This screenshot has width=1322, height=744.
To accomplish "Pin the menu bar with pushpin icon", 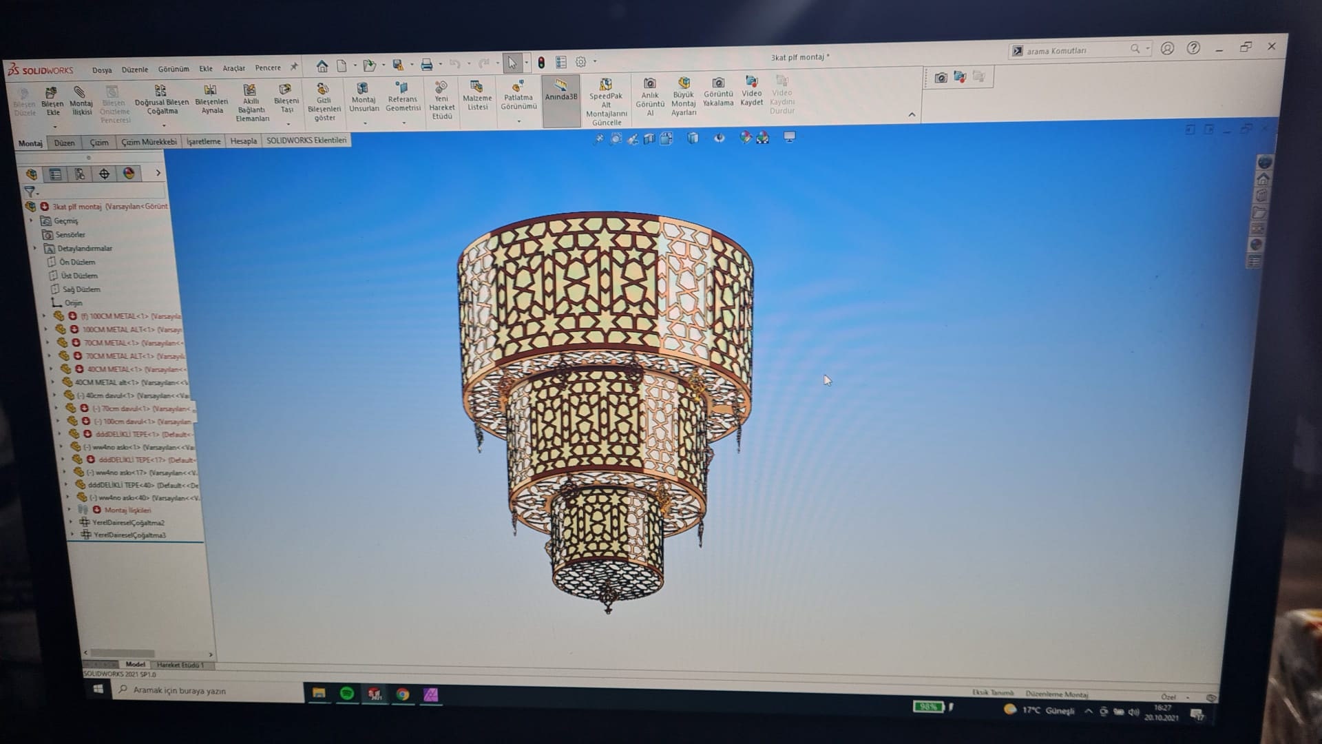I will 294,67.
